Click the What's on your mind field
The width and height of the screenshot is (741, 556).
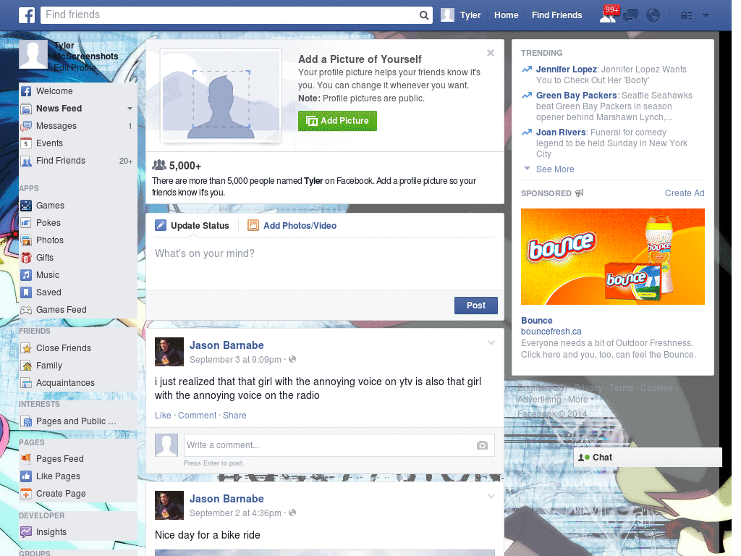point(325,263)
